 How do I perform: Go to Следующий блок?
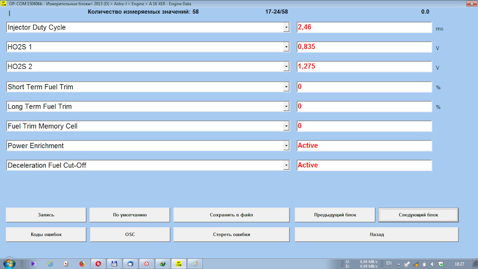[418, 215]
